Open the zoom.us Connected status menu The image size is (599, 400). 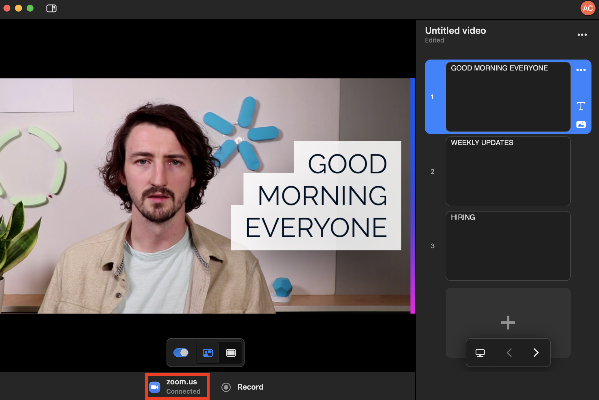coord(177,386)
